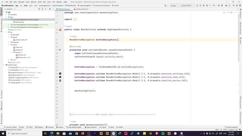Open Microsoft Edge from the taskbar
Image resolution: width=242 pixels, height=136 pixels.
click(x=52, y=133)
